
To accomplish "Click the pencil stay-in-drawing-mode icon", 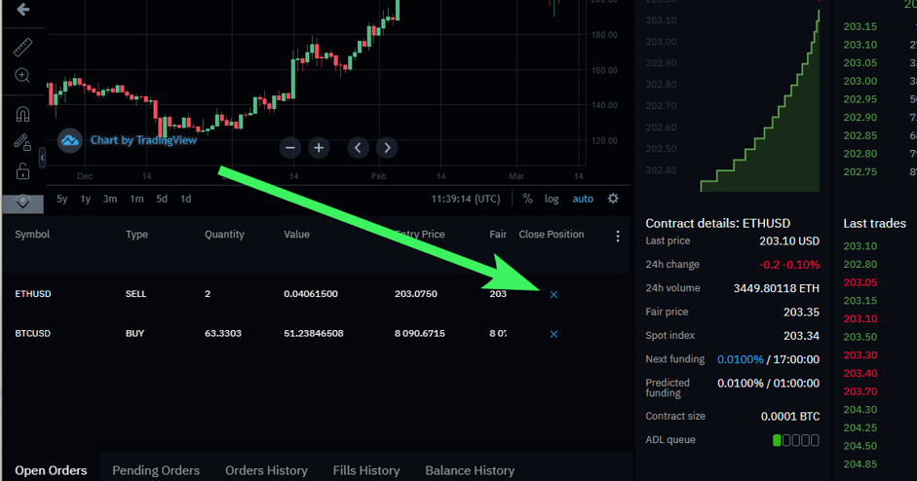I will [x=22, y=143].
